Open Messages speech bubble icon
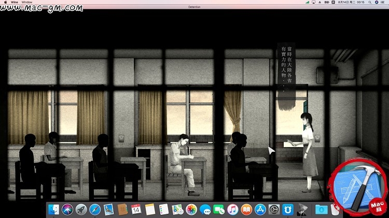 click(x=205, y=210)
